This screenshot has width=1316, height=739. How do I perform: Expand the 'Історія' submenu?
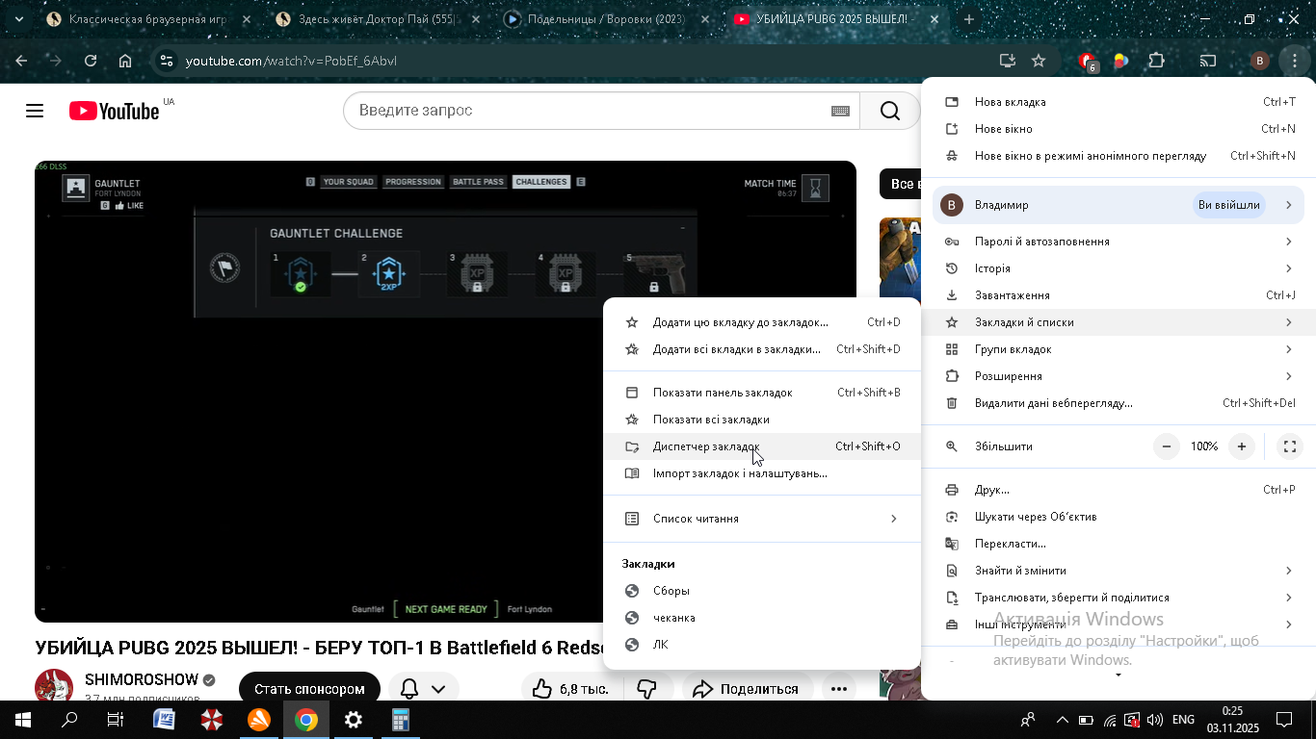click(1119, 268)
